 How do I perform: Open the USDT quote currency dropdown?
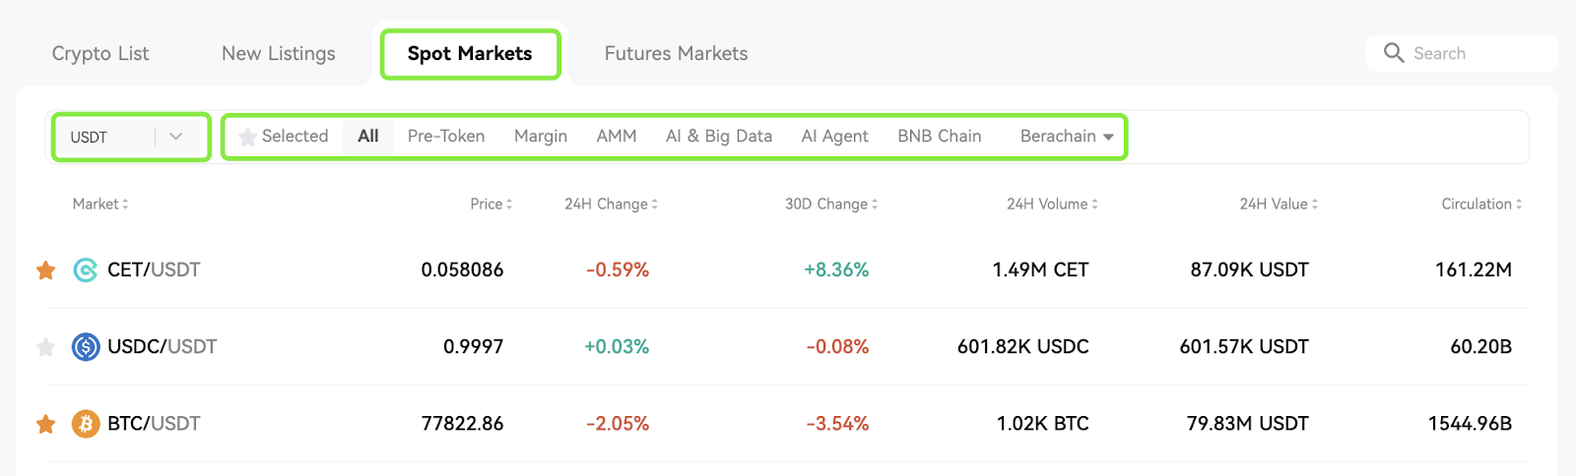[130, 137]
